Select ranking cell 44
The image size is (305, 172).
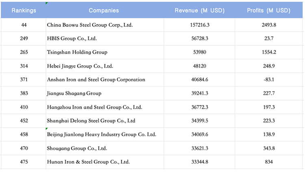24,25
